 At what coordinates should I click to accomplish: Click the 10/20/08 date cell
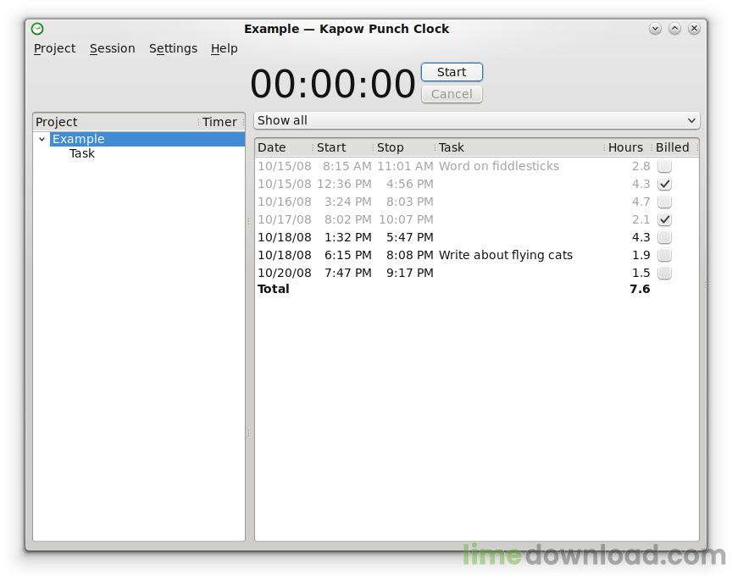(x=285, y=273)
